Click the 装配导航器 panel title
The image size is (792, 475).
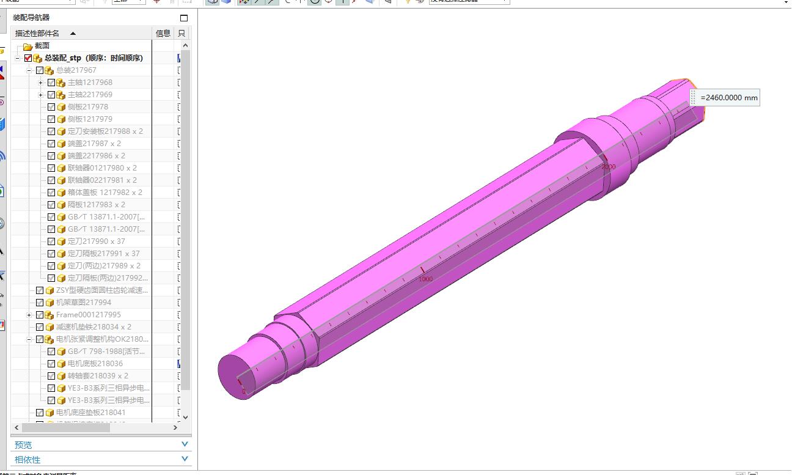[32, 18]
